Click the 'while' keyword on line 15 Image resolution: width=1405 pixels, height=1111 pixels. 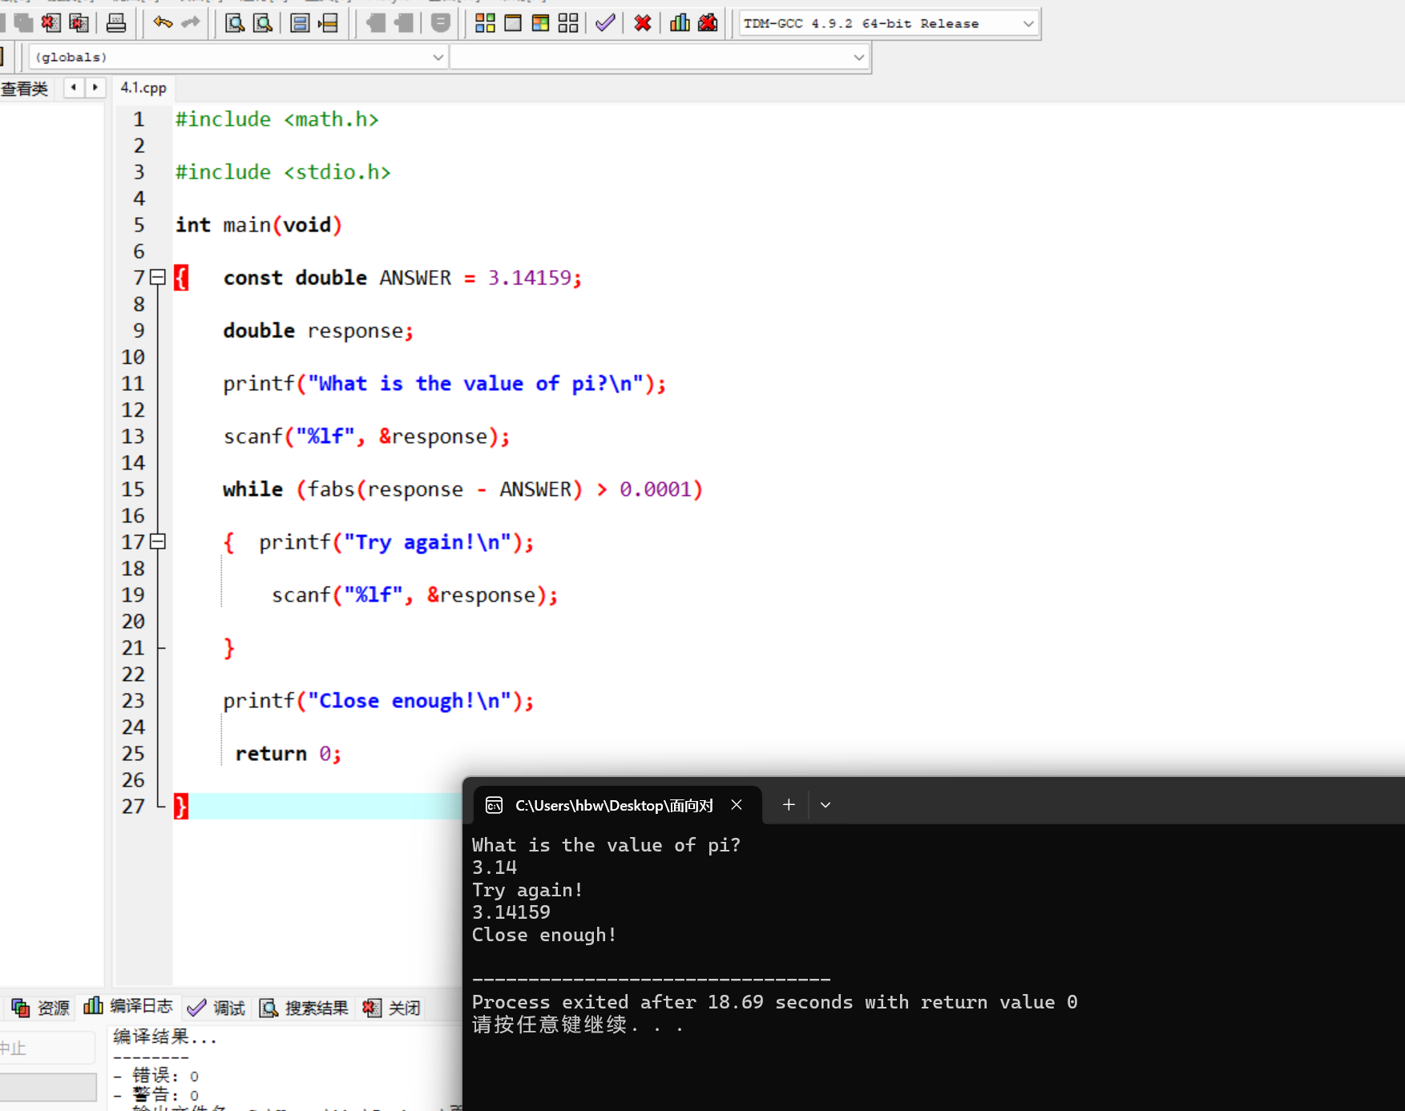pyautogui.click(x=252, y=489)
